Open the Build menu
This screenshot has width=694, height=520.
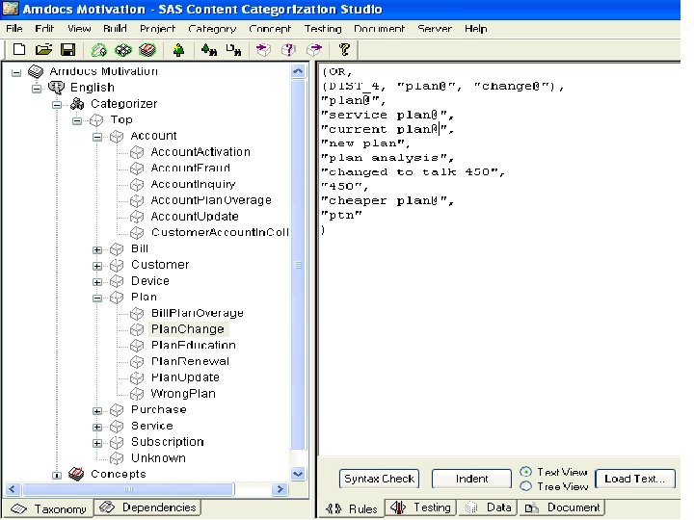click(x=115, y=29)
